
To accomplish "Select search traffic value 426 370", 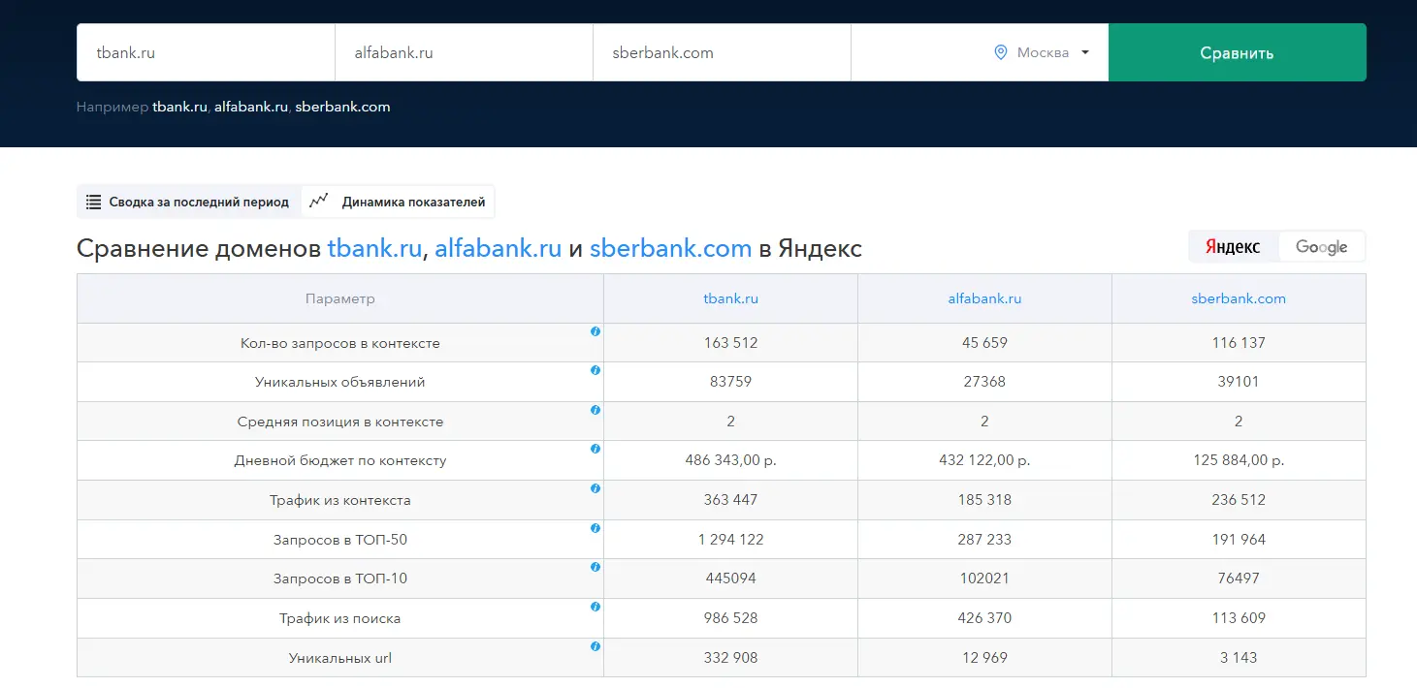I will [x=984, y=618].
